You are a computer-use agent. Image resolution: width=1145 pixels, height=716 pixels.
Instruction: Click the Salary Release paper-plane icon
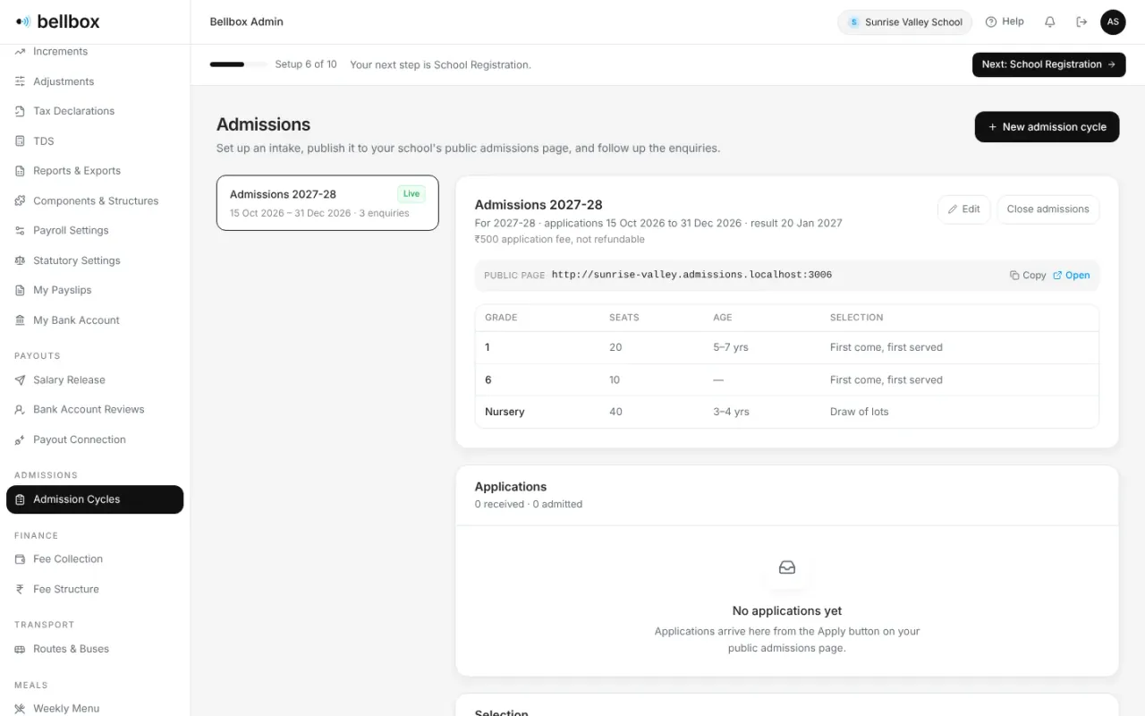coord(20,379)
